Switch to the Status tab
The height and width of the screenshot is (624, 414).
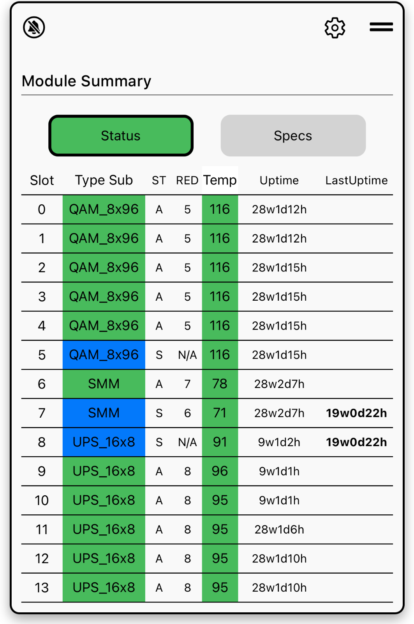[x=121, y=136]
